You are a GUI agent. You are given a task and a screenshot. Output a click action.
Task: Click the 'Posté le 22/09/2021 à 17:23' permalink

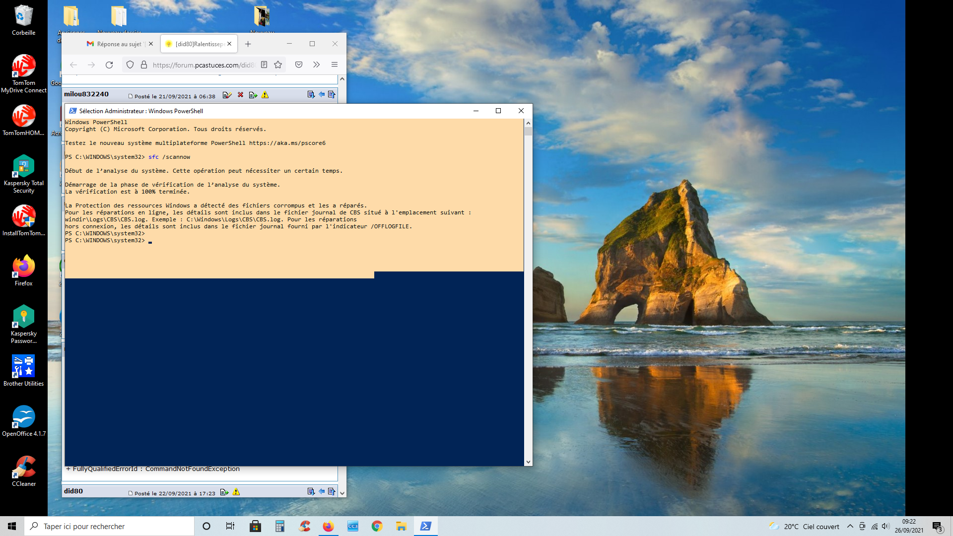(175, 494)
